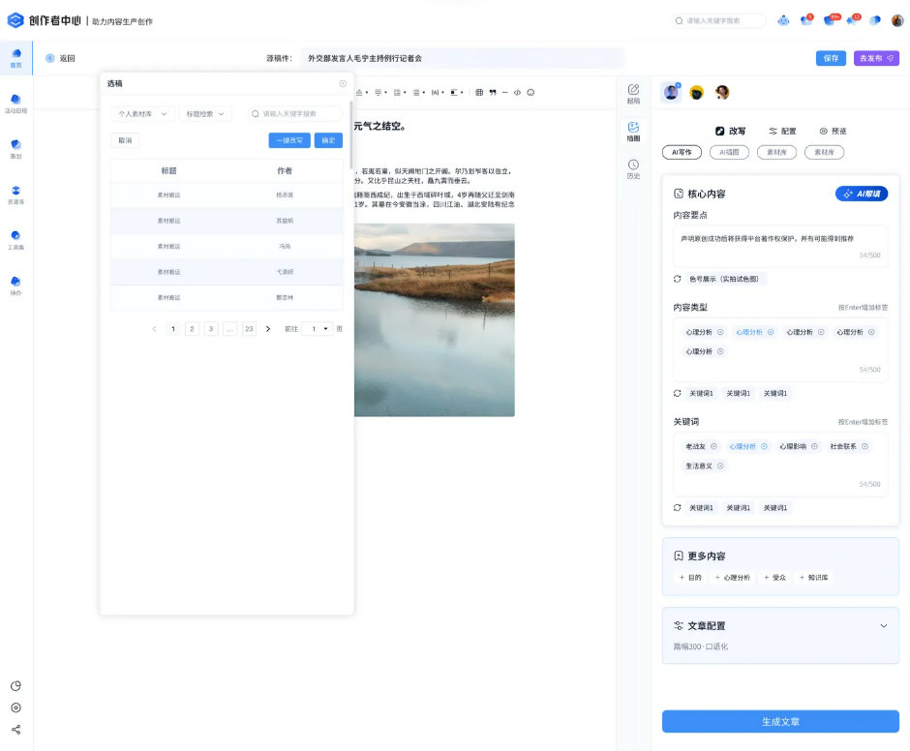
Task: Open the robot assistant icon in header
Action: pos(782,20)
